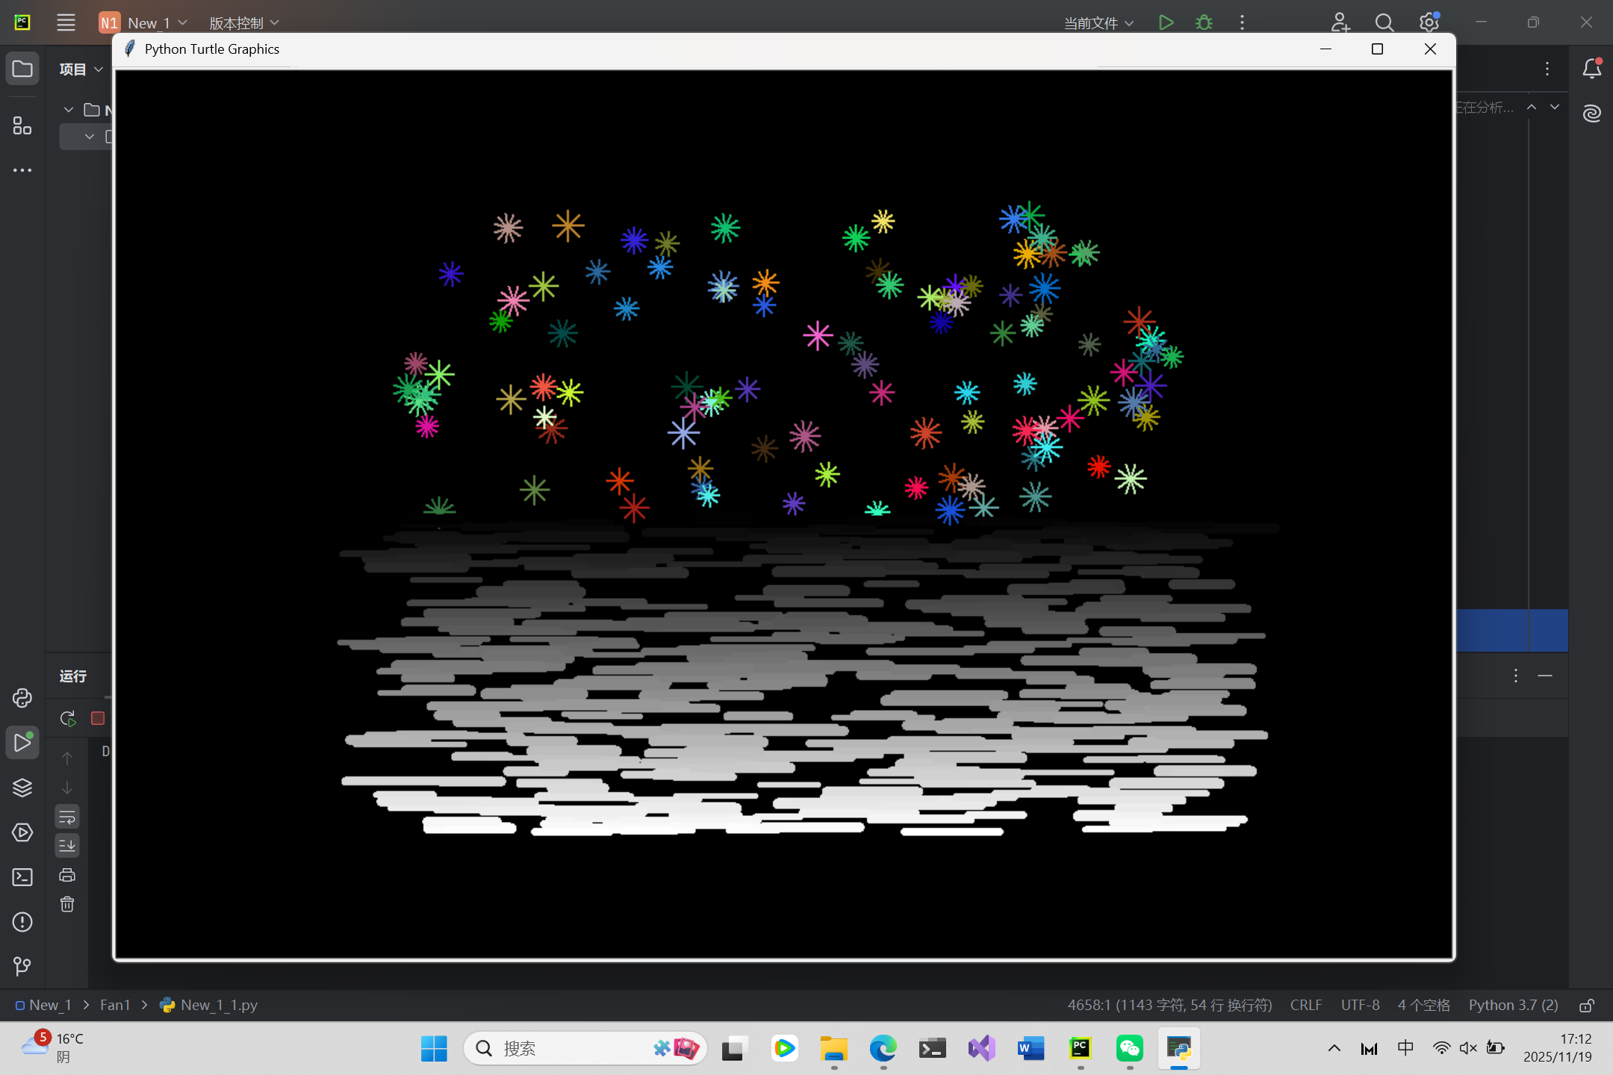
Task: Open WeChat from the taskbar
Action: [x=1130, y=1049]
